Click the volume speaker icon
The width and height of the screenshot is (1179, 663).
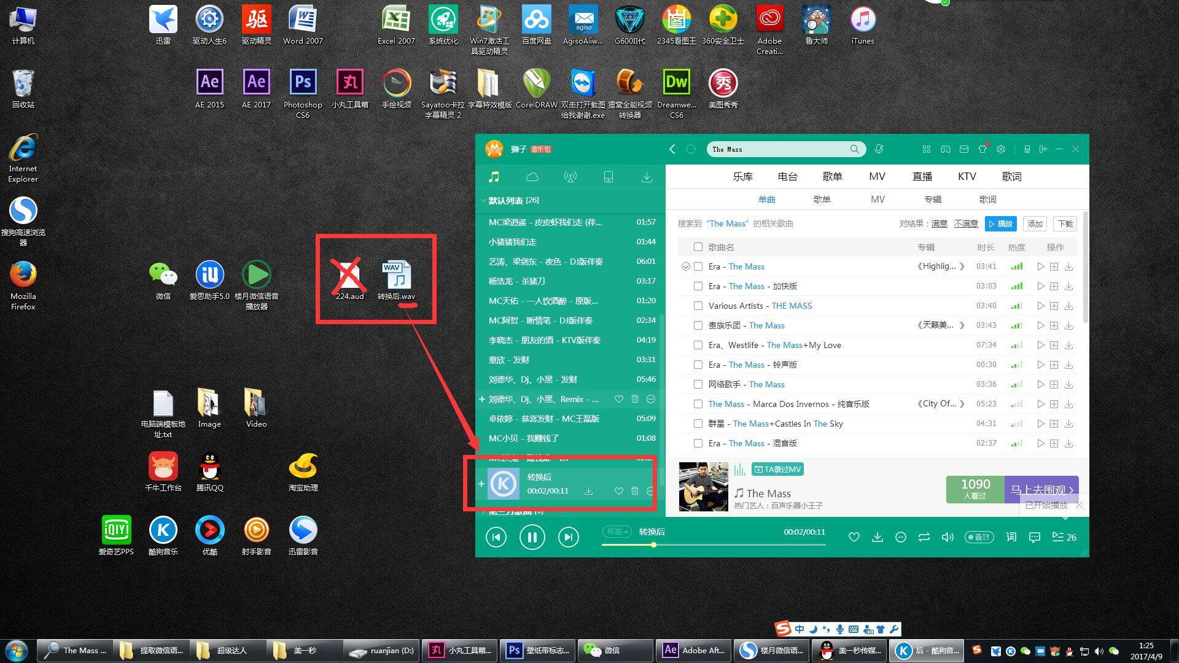(x=947, y=537)
